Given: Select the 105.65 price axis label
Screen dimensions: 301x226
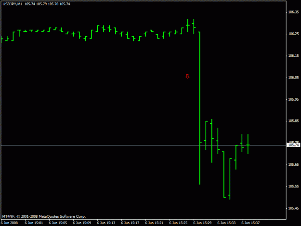Looking at the screenshot, I should click(x=293, y=164).
